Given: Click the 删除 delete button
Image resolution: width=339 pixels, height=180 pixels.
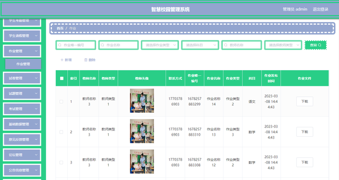Looking at the screenshot, I should tap(90, 60).
